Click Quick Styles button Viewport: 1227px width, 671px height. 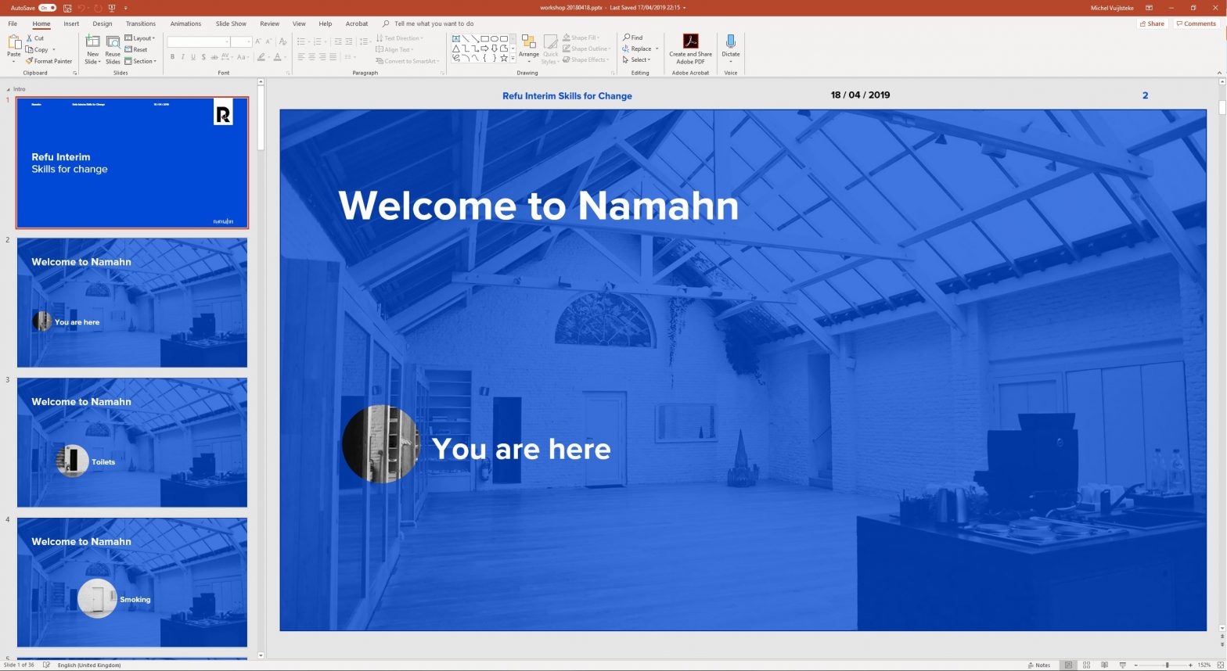pos(550,49)
